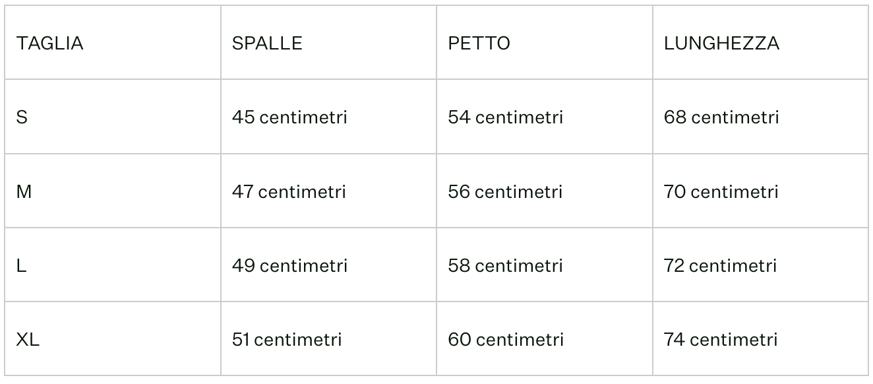Select the size S row label
Image resolution: width=873 pixels, height=384 pixels.
[22, 117]
